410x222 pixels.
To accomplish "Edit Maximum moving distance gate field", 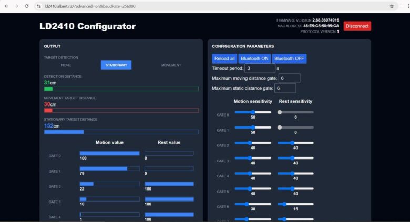I will 289,78.
